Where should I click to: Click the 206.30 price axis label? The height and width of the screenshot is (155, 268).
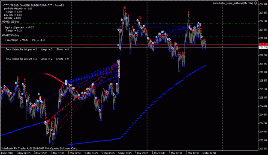[263, 55]
